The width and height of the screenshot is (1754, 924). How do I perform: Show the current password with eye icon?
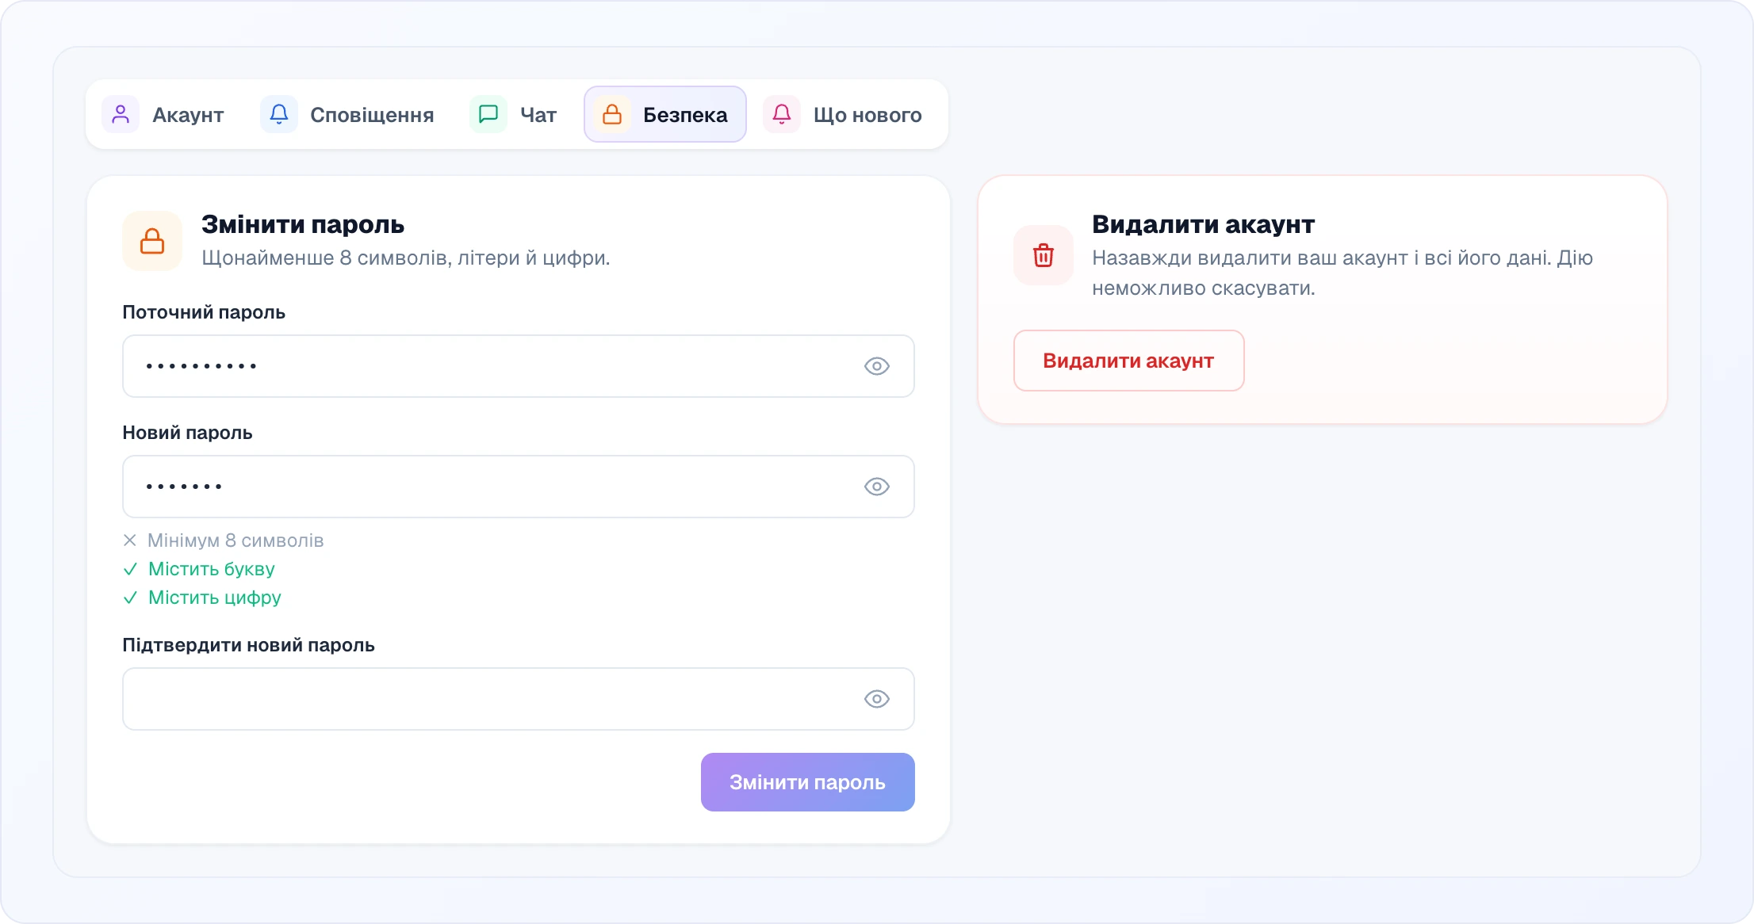point(877,366)
